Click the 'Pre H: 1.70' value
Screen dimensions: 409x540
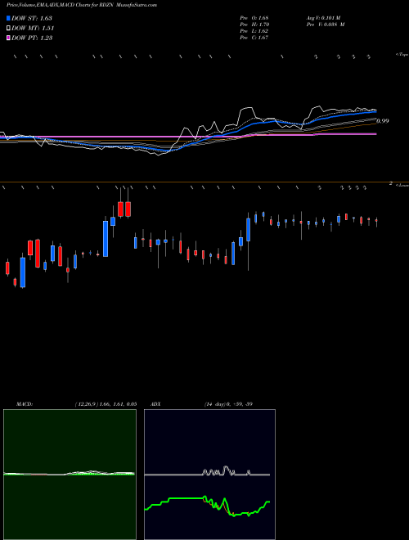[254, 25]
